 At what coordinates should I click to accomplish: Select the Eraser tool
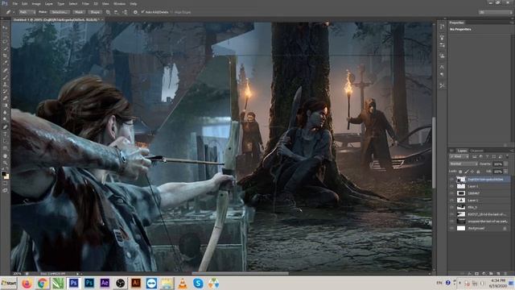(5, 98)
